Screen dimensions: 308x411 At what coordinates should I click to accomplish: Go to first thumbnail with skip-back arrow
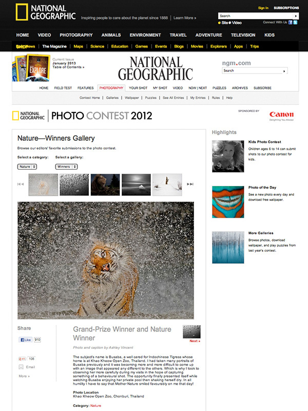pyautogui.click(x=21, y=184)
